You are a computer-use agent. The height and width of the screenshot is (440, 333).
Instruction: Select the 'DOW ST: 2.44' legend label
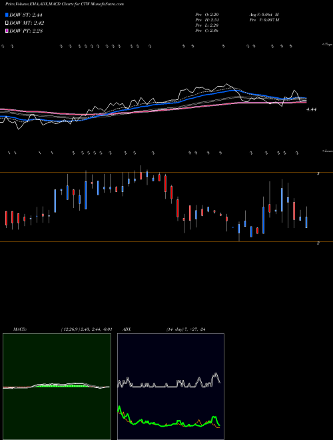[x=26, y=15]
